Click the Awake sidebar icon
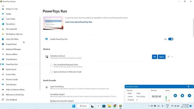 click(x=3, y=14)
